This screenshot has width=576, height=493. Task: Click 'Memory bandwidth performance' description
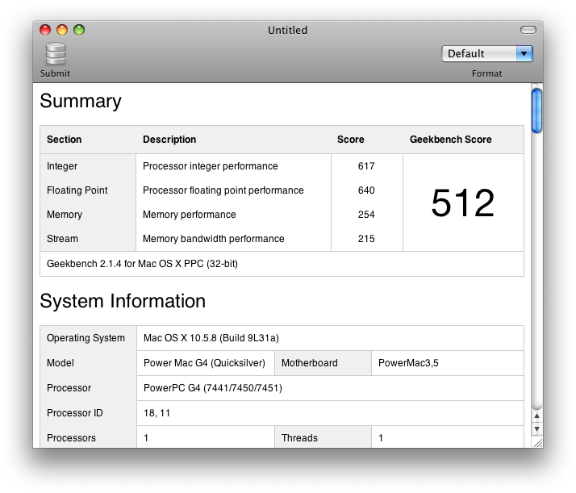(x=214, y=239)
